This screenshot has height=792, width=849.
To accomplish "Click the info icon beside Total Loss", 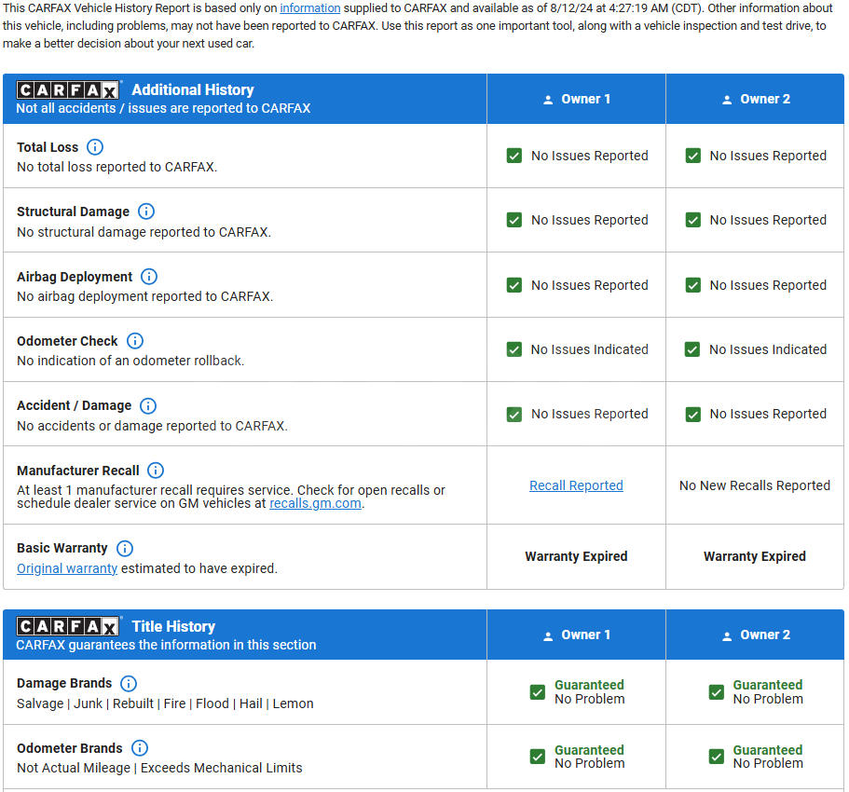I will [x=95, y=147].
